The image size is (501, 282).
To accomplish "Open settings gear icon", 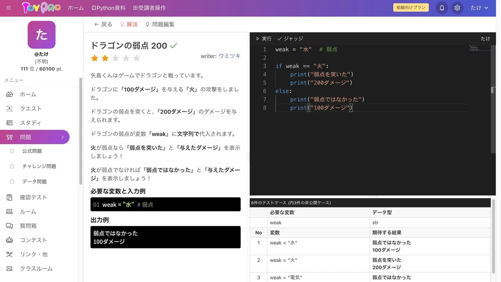I will (457, 8).
